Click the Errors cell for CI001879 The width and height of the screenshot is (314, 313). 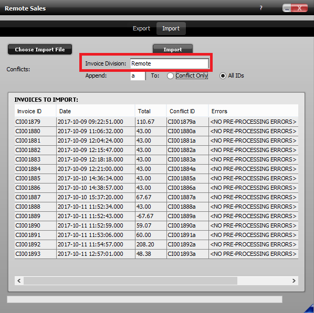pyautogui.click(x=253, y=122)
